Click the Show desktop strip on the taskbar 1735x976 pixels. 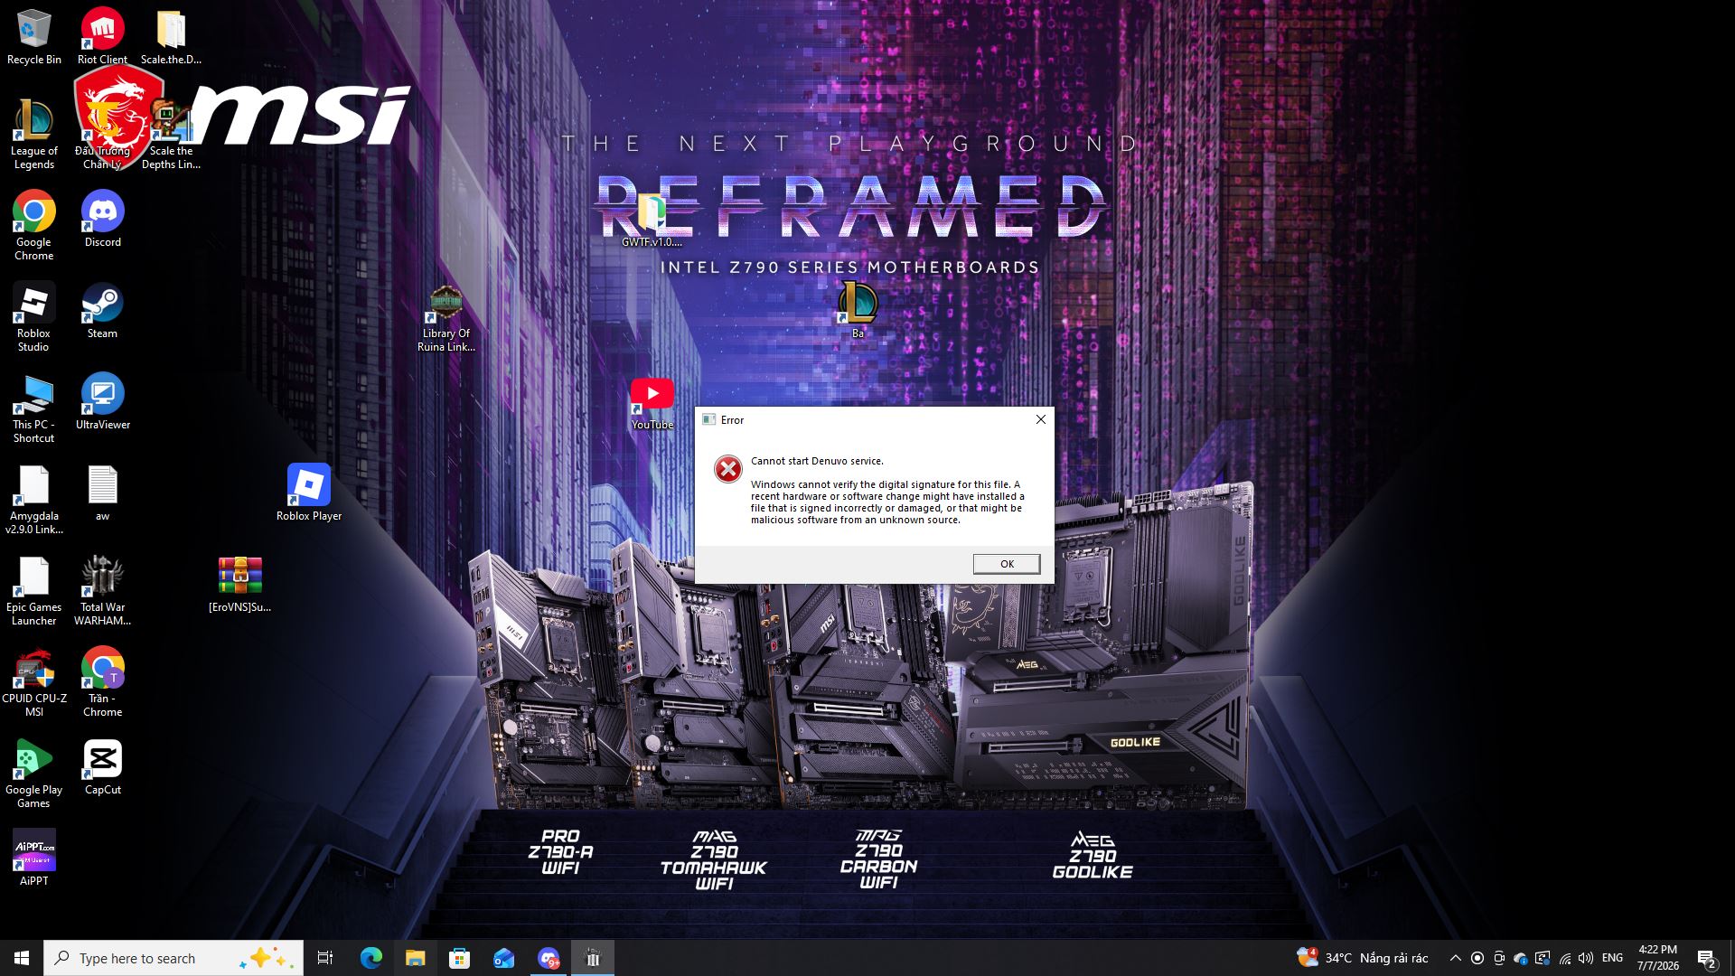(x=1731, y=958)
